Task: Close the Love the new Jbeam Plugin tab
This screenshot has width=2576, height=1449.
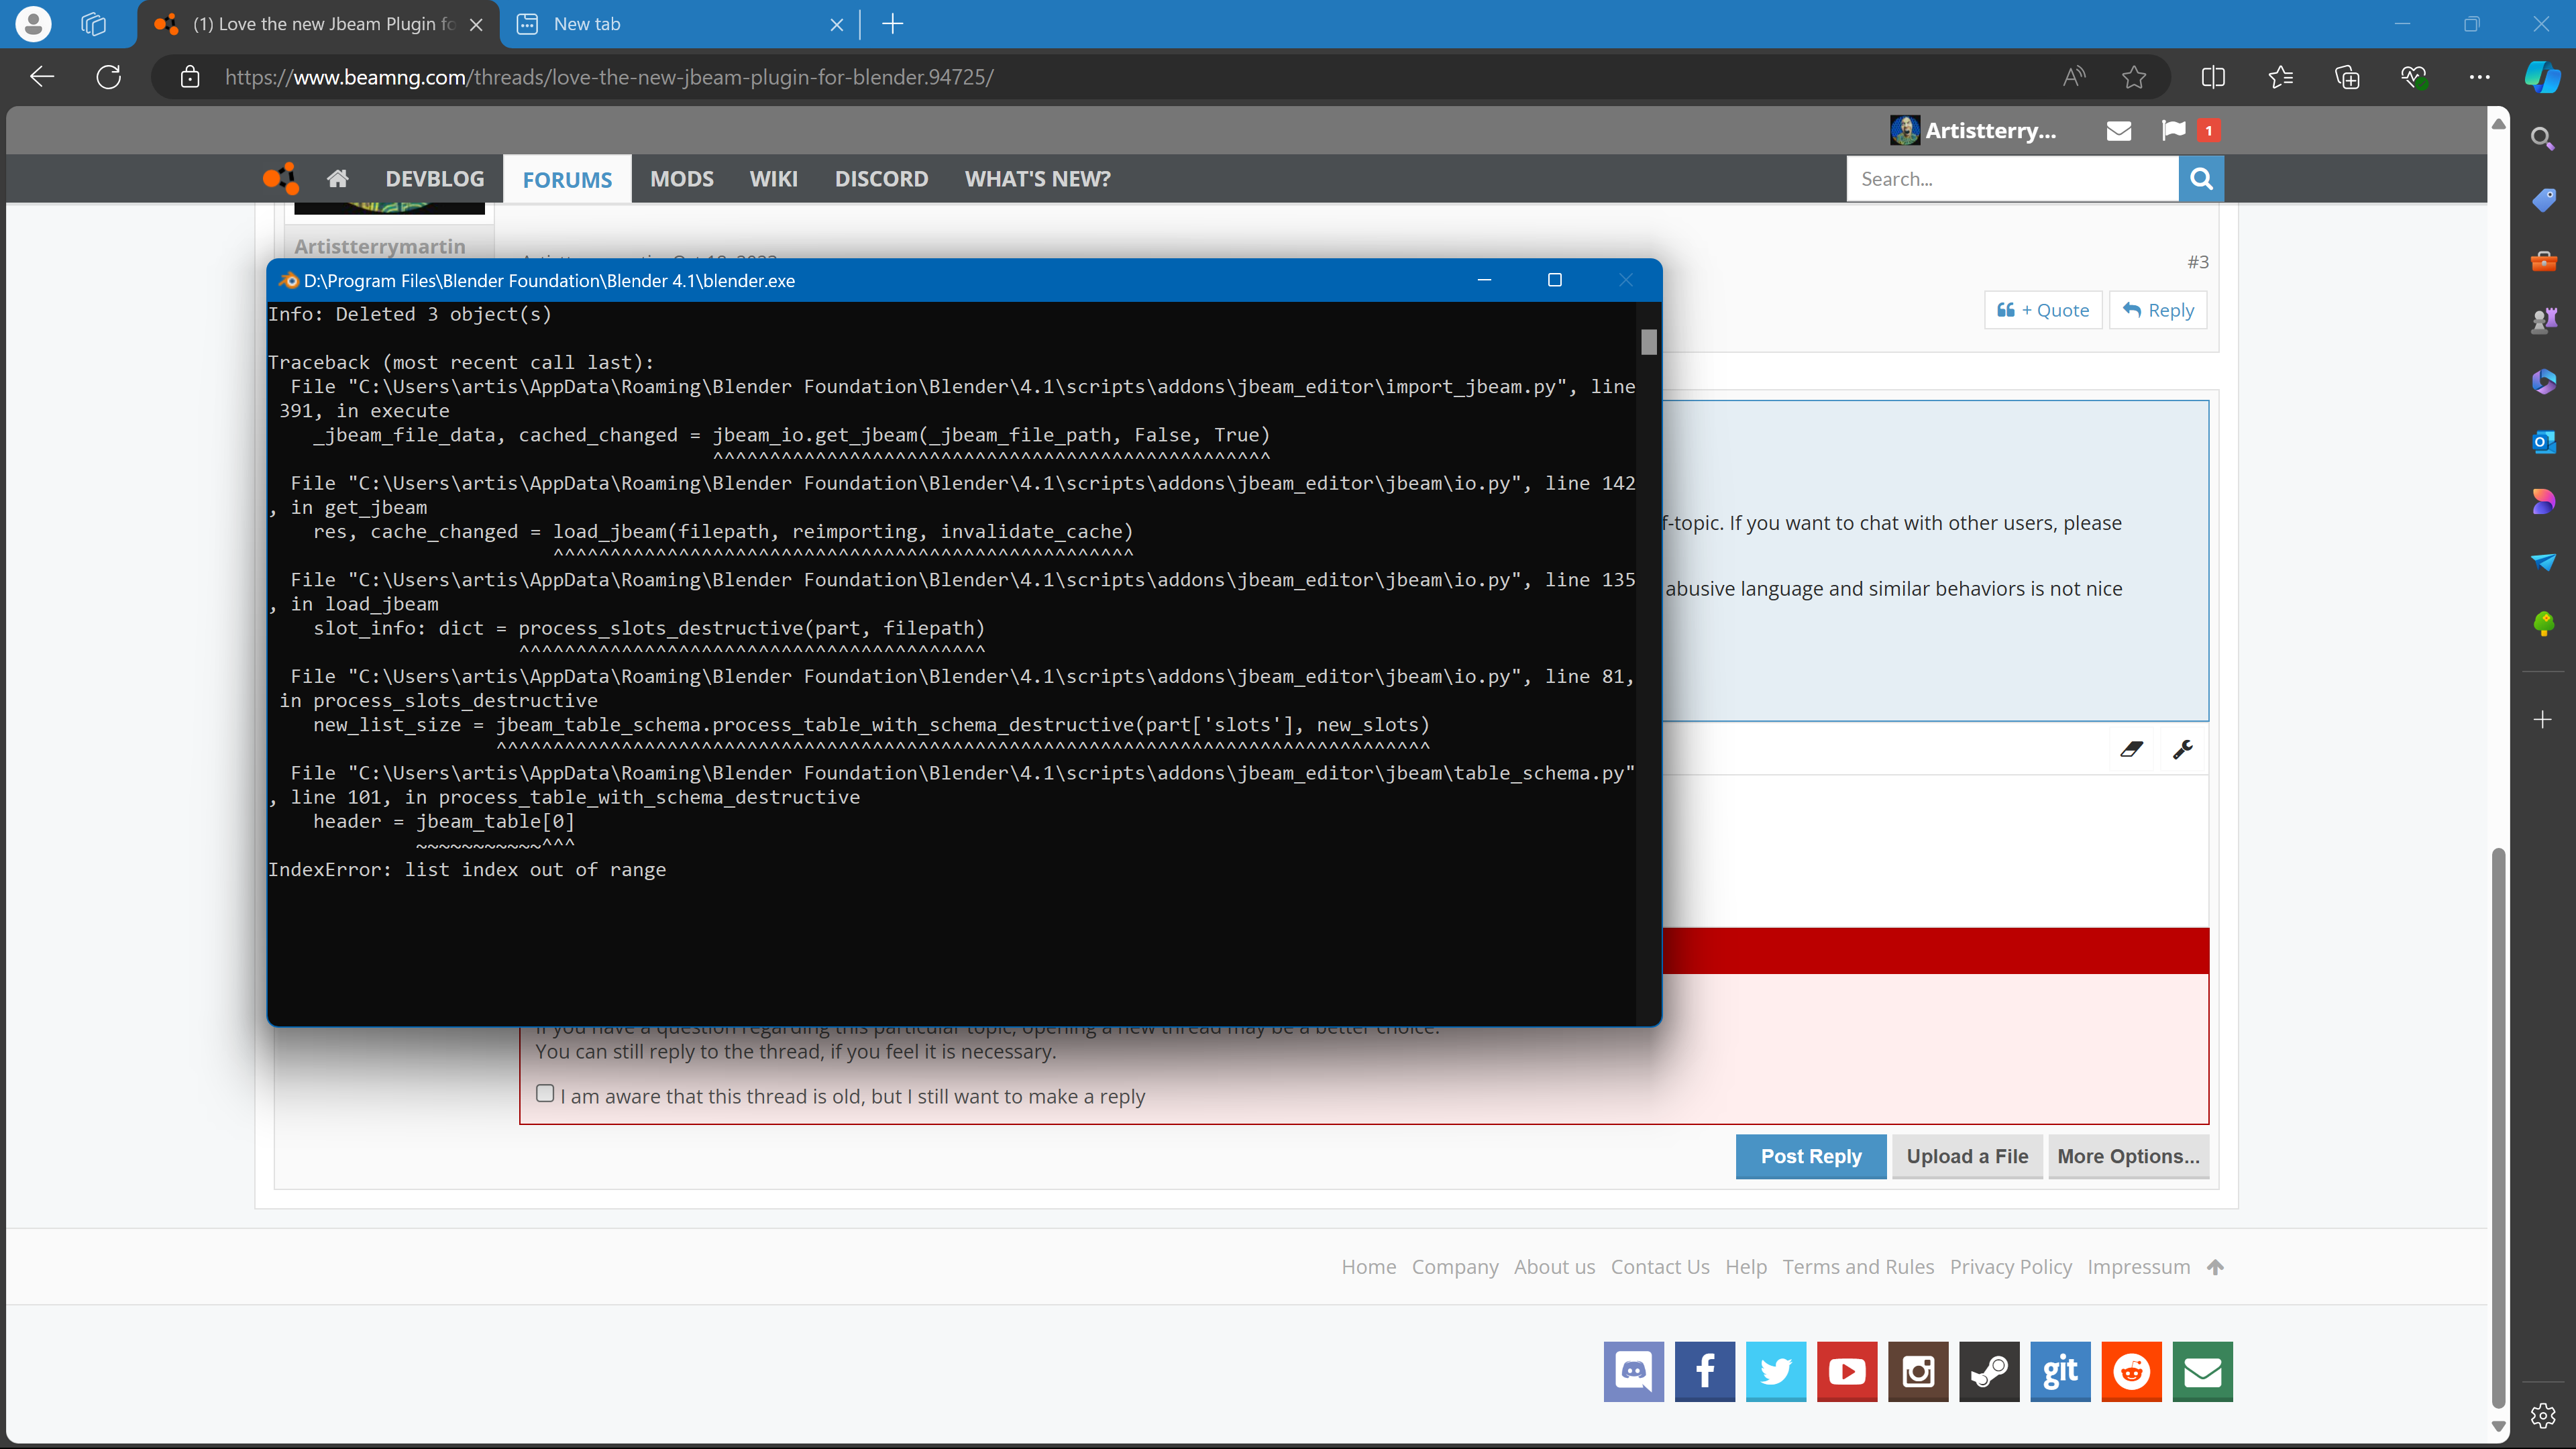Action: tap(476, 24)
